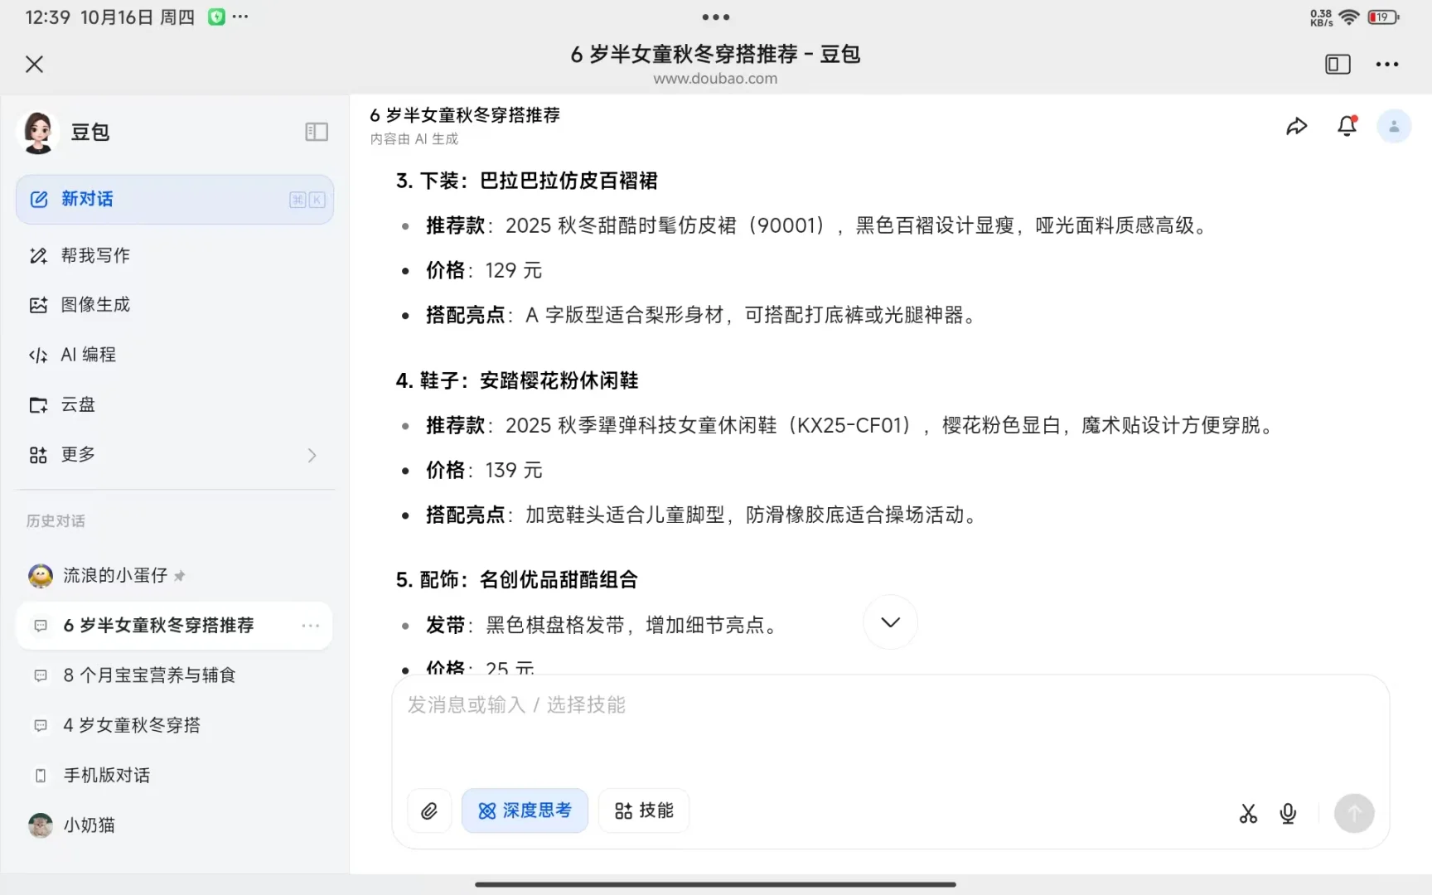The width and height of the screenshot is (1432, 895).
Task: Open 云盘 cloud drive
Action: [x=175, y=404]
